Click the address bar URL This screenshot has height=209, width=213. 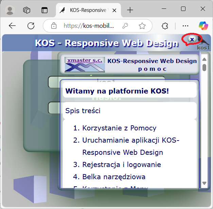pos(88,26)
